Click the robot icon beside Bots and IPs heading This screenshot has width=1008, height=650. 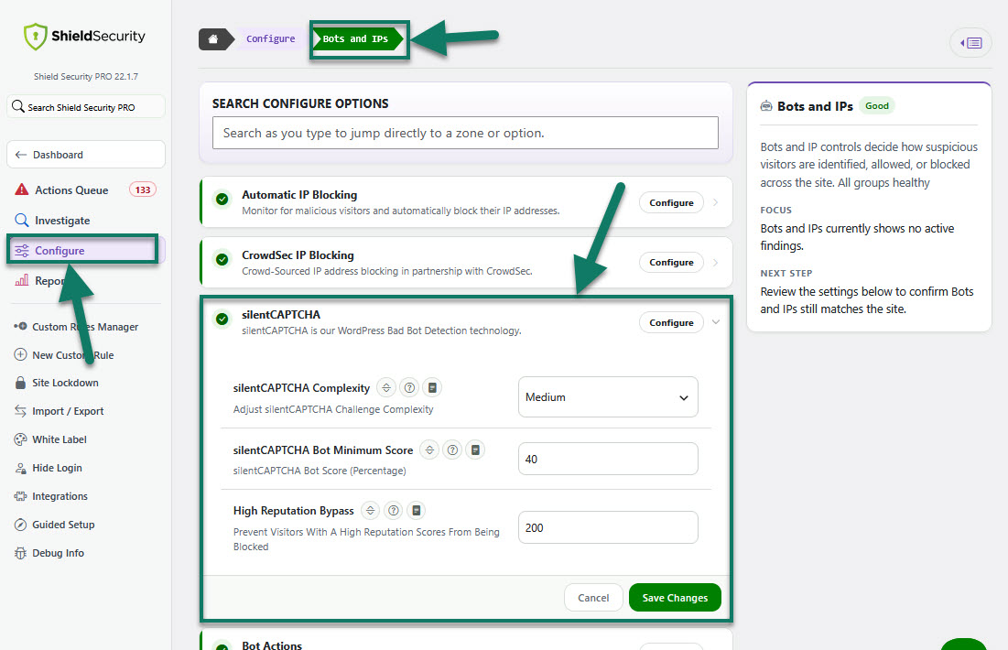pos(766,106)
